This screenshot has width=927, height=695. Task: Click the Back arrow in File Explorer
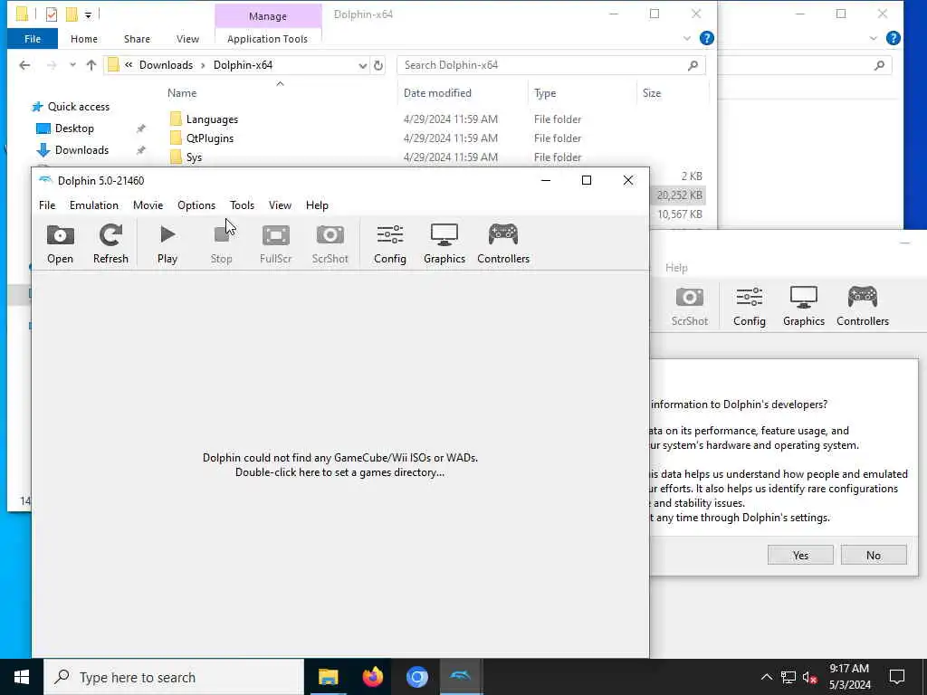pyautogui.click(x=24, y=65)
